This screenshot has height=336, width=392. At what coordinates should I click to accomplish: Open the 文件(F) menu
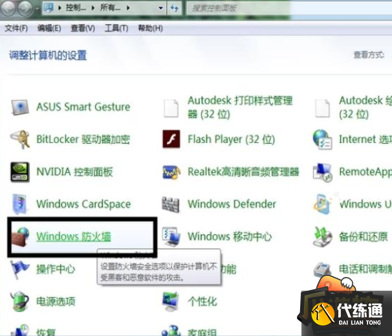(16, 28)
